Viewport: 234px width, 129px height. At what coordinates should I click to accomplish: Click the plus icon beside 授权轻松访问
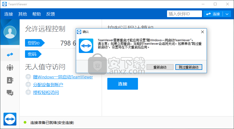28,92
